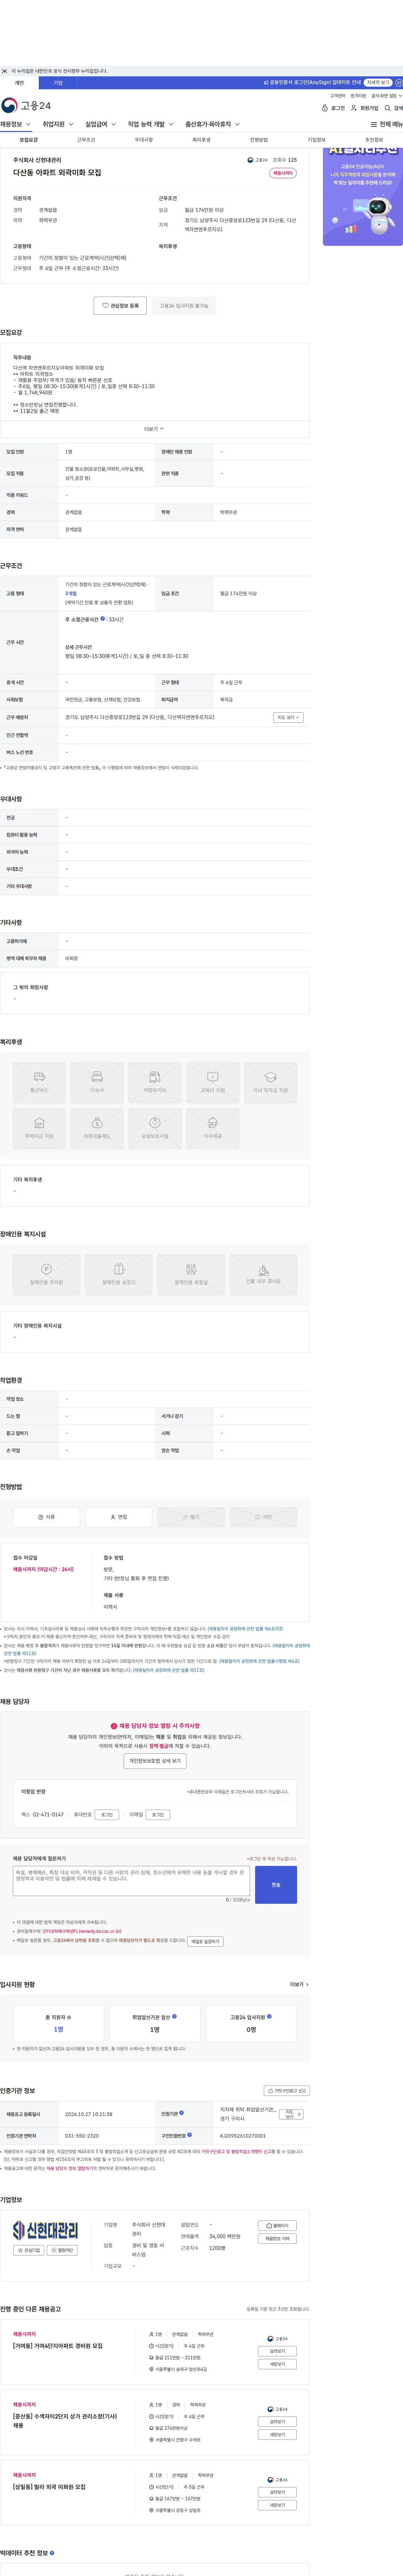Click 개인정보보호법 상세 보기 button

pyautogui.click(x=155, y=1761)
